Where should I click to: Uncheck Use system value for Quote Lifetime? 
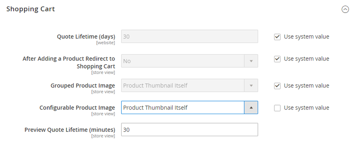[277, 37]
